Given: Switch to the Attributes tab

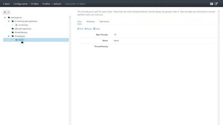Looking at the screenshot, I should pos(91,22).
